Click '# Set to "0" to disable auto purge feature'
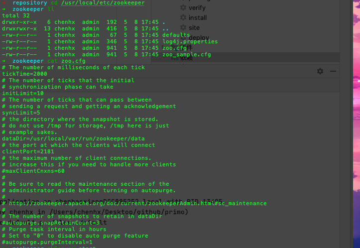Screen dimensions: 360x248 tap(75, 236)
